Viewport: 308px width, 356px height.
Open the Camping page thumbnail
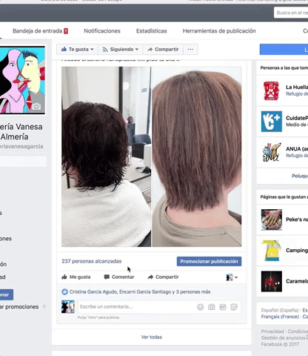(272, 251)
